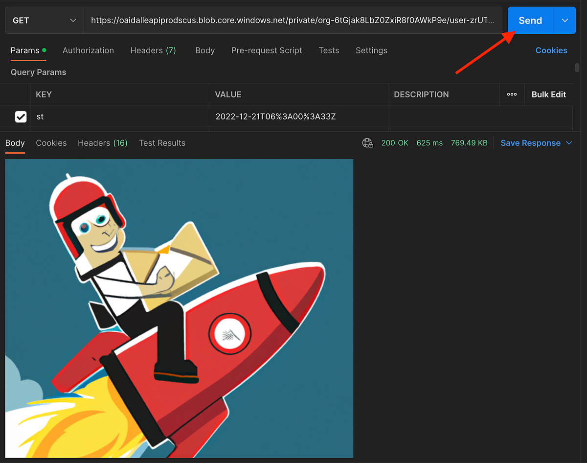Screen dimensions: 587x463
Task: Open the Cookies manager link
Action: [551, 50]
